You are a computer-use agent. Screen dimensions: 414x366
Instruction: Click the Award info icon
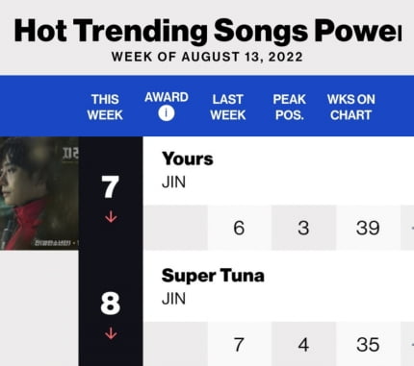click(x=167, y=113)
